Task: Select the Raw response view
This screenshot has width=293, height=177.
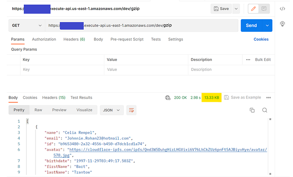Action: [39, 110]
